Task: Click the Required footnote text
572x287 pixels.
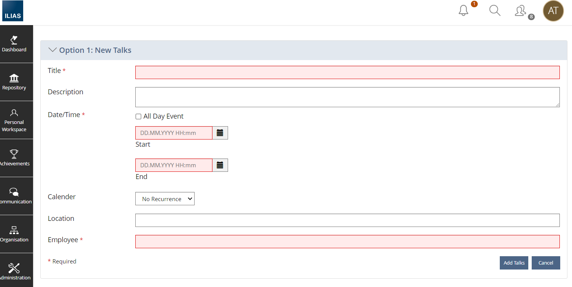Action: pyautogui.click(x=64, y=262)
